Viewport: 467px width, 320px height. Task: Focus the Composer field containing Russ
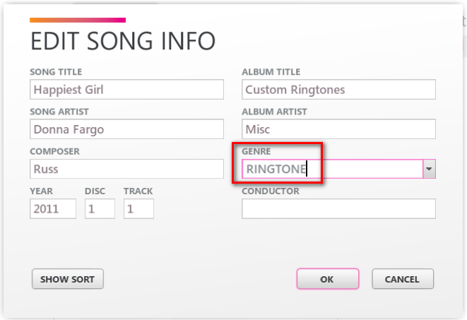point(126,170)
